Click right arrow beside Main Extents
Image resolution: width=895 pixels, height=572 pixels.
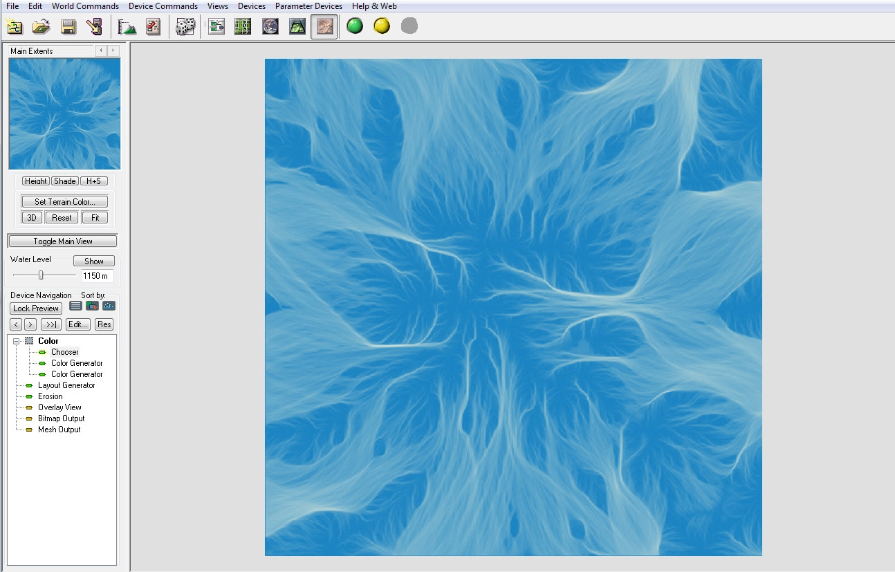tap(113, 50)
